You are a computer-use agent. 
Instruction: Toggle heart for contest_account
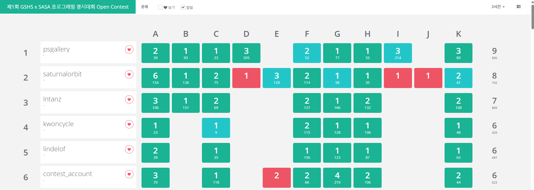point(129,174)
